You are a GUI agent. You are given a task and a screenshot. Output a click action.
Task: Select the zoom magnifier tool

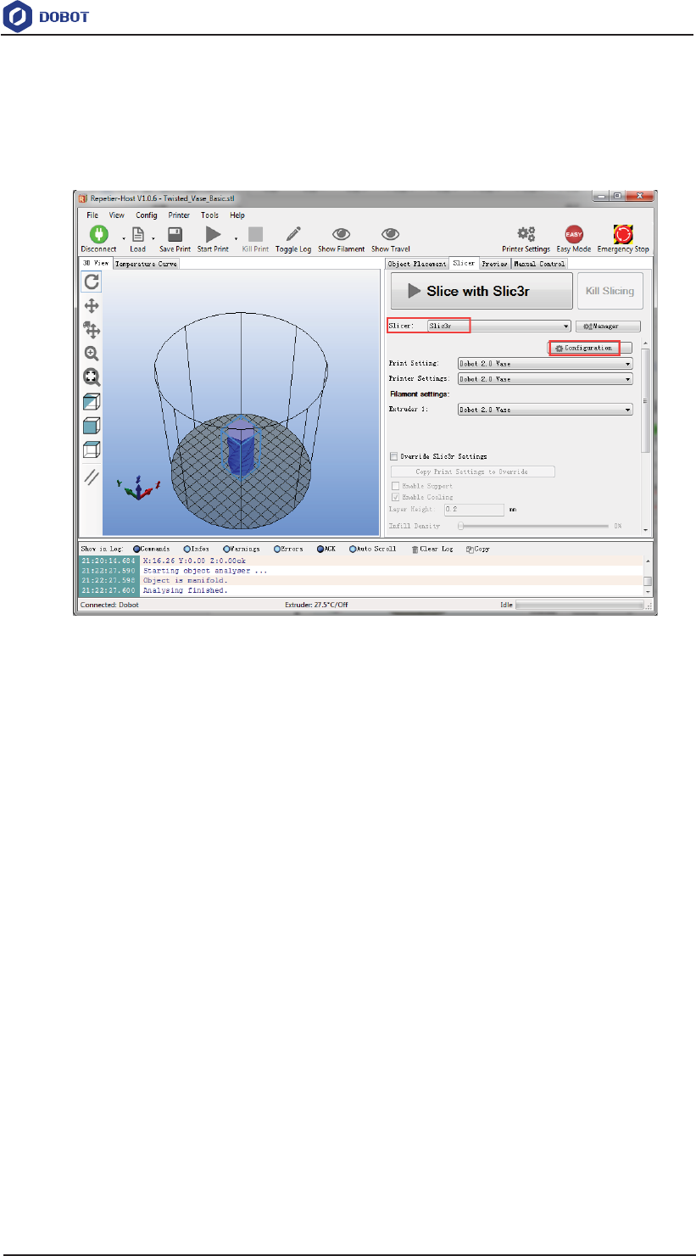tap(92, 354)
